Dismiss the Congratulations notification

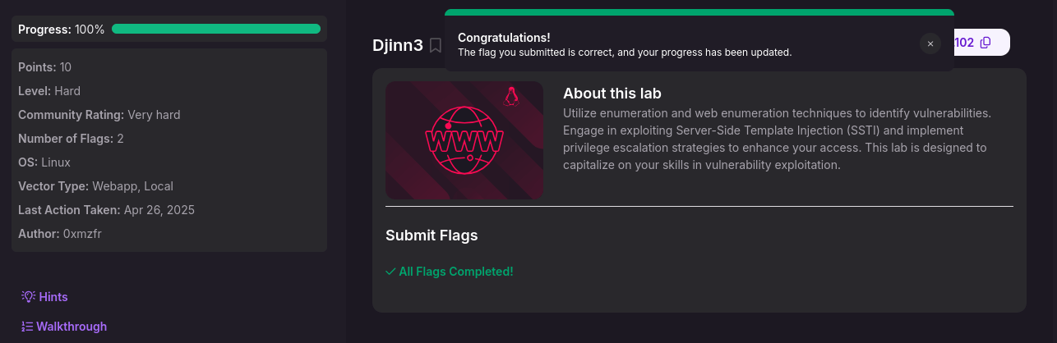pyautogui.click(x=930, y=44)
